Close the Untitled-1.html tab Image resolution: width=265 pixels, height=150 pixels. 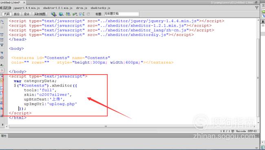24,2
